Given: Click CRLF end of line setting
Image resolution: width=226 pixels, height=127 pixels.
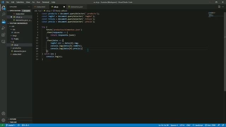Looking at the screenshot, I should 188,125.
